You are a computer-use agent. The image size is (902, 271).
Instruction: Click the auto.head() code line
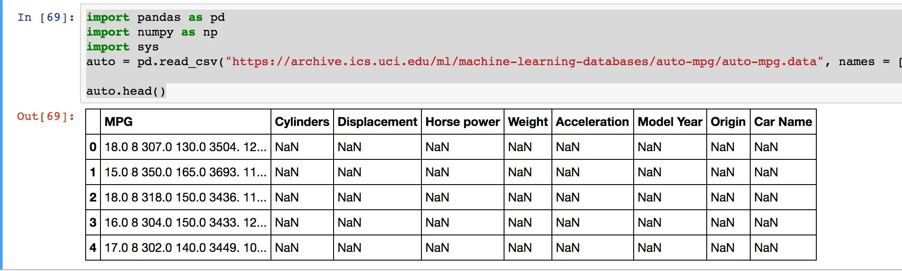click(x=126, y=91)
